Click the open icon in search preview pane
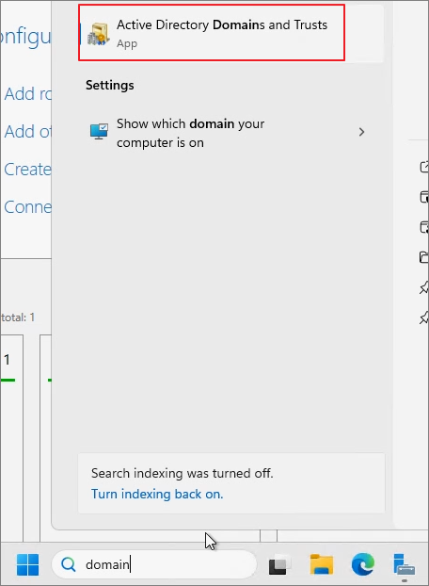This screenshot has height=586, width=429. tap(424, 167)
